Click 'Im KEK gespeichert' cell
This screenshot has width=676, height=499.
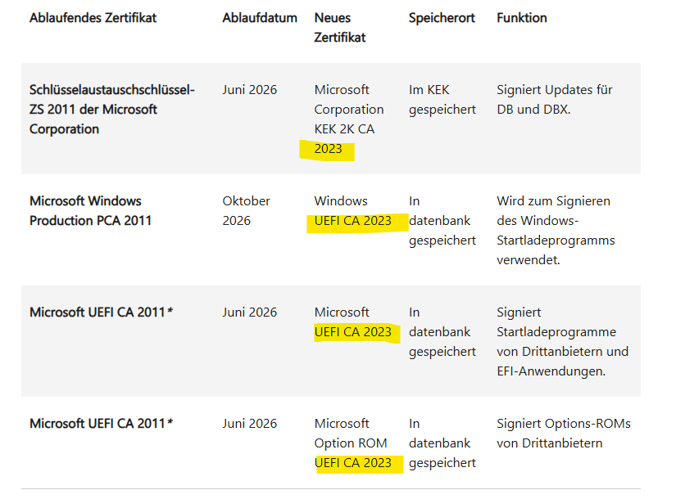tap(442, 99)
